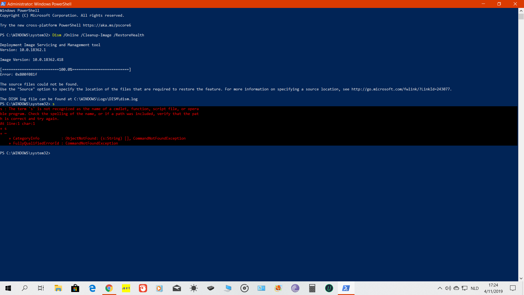This screenshot has width=524, height=295.
Task: Open the Mail envelope taskbar icon
Action: coord(177,288)
